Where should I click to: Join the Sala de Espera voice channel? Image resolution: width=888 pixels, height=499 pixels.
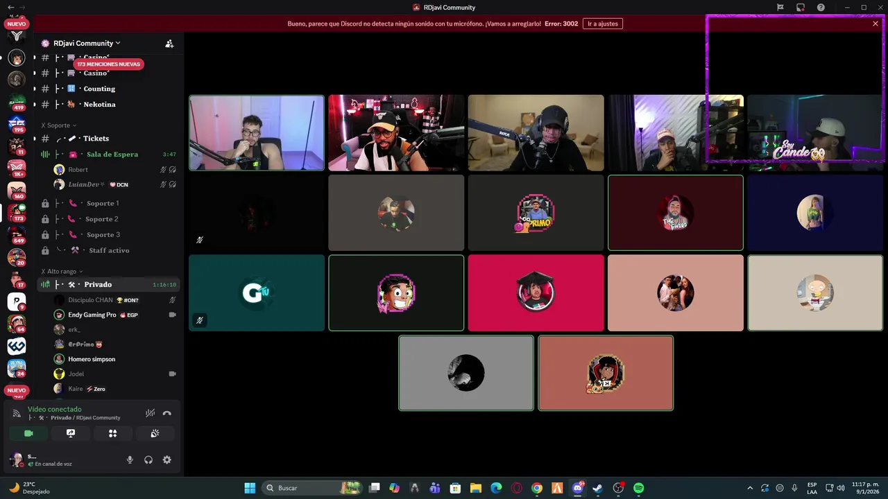pos(108,155)
